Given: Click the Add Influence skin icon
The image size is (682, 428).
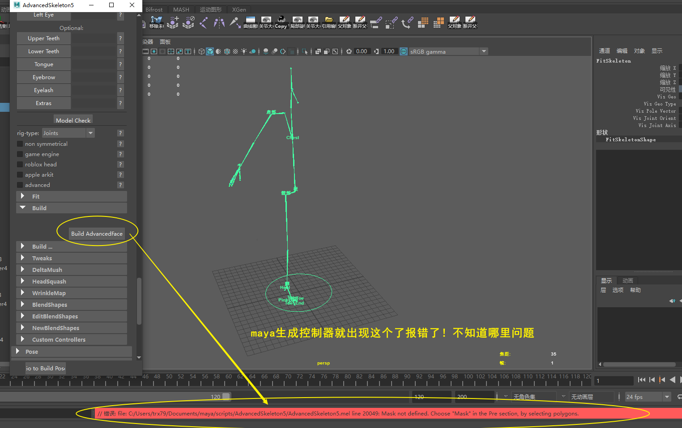Looking at the screenshot, I should 173,21.
